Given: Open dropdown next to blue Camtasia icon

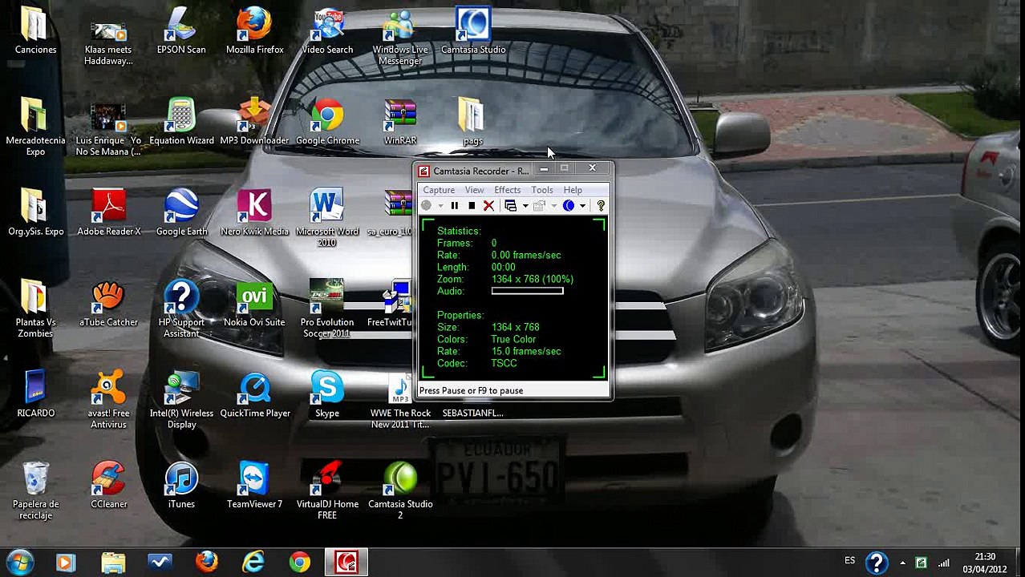Looking at the screenshot, I should click(582, 206).
